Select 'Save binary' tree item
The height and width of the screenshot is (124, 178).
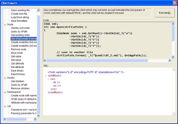coord(17,71)
